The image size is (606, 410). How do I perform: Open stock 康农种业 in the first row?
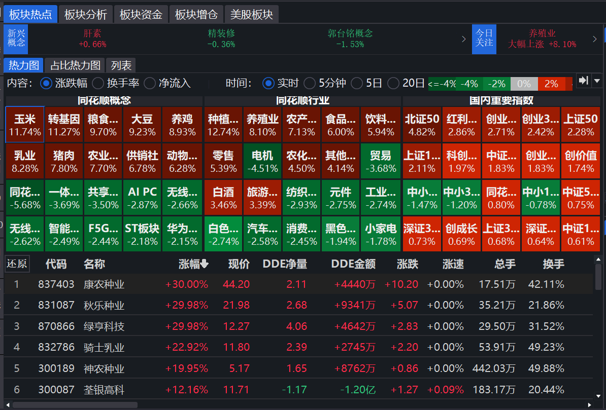pos(104,284)
